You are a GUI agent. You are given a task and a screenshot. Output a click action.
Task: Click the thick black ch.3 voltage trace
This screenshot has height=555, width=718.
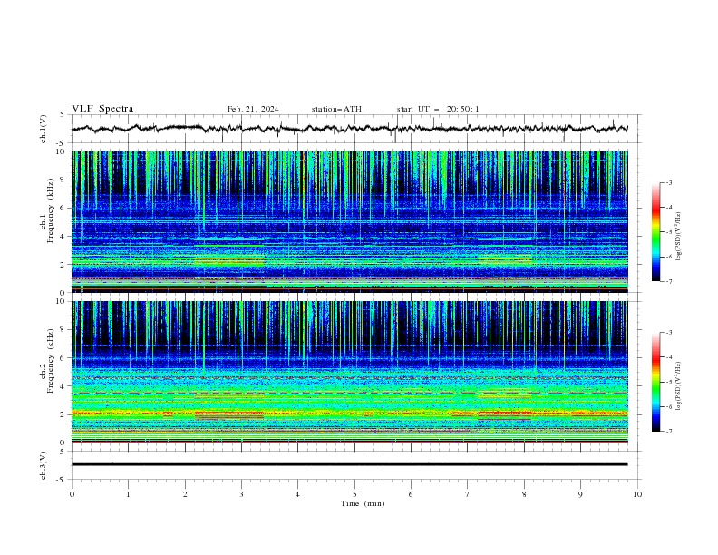349,464
